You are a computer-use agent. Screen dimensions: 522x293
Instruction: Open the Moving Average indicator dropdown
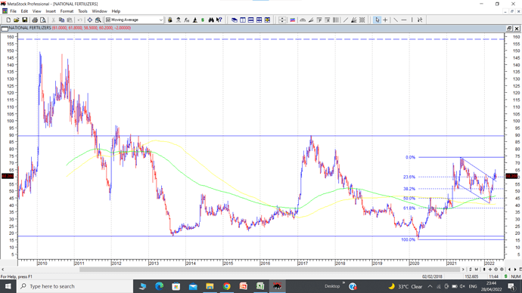(161, 20)
